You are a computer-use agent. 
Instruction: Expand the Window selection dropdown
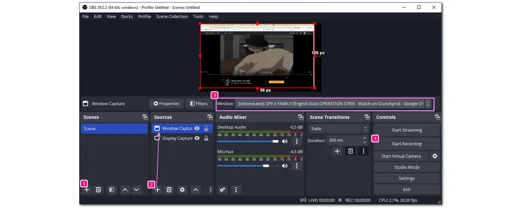428,103
